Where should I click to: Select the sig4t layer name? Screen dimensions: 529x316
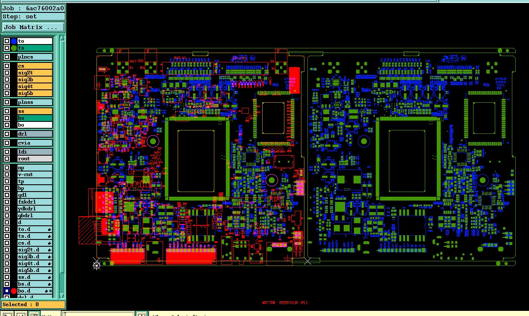tap(35, 86)
